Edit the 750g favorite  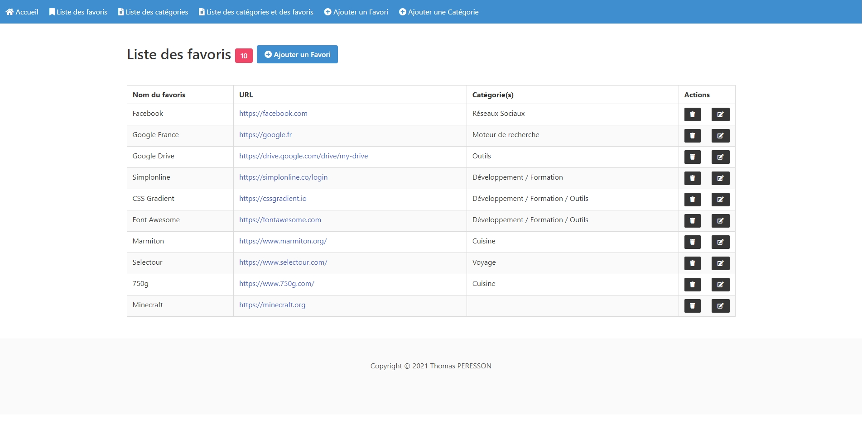tap(720, 285)
